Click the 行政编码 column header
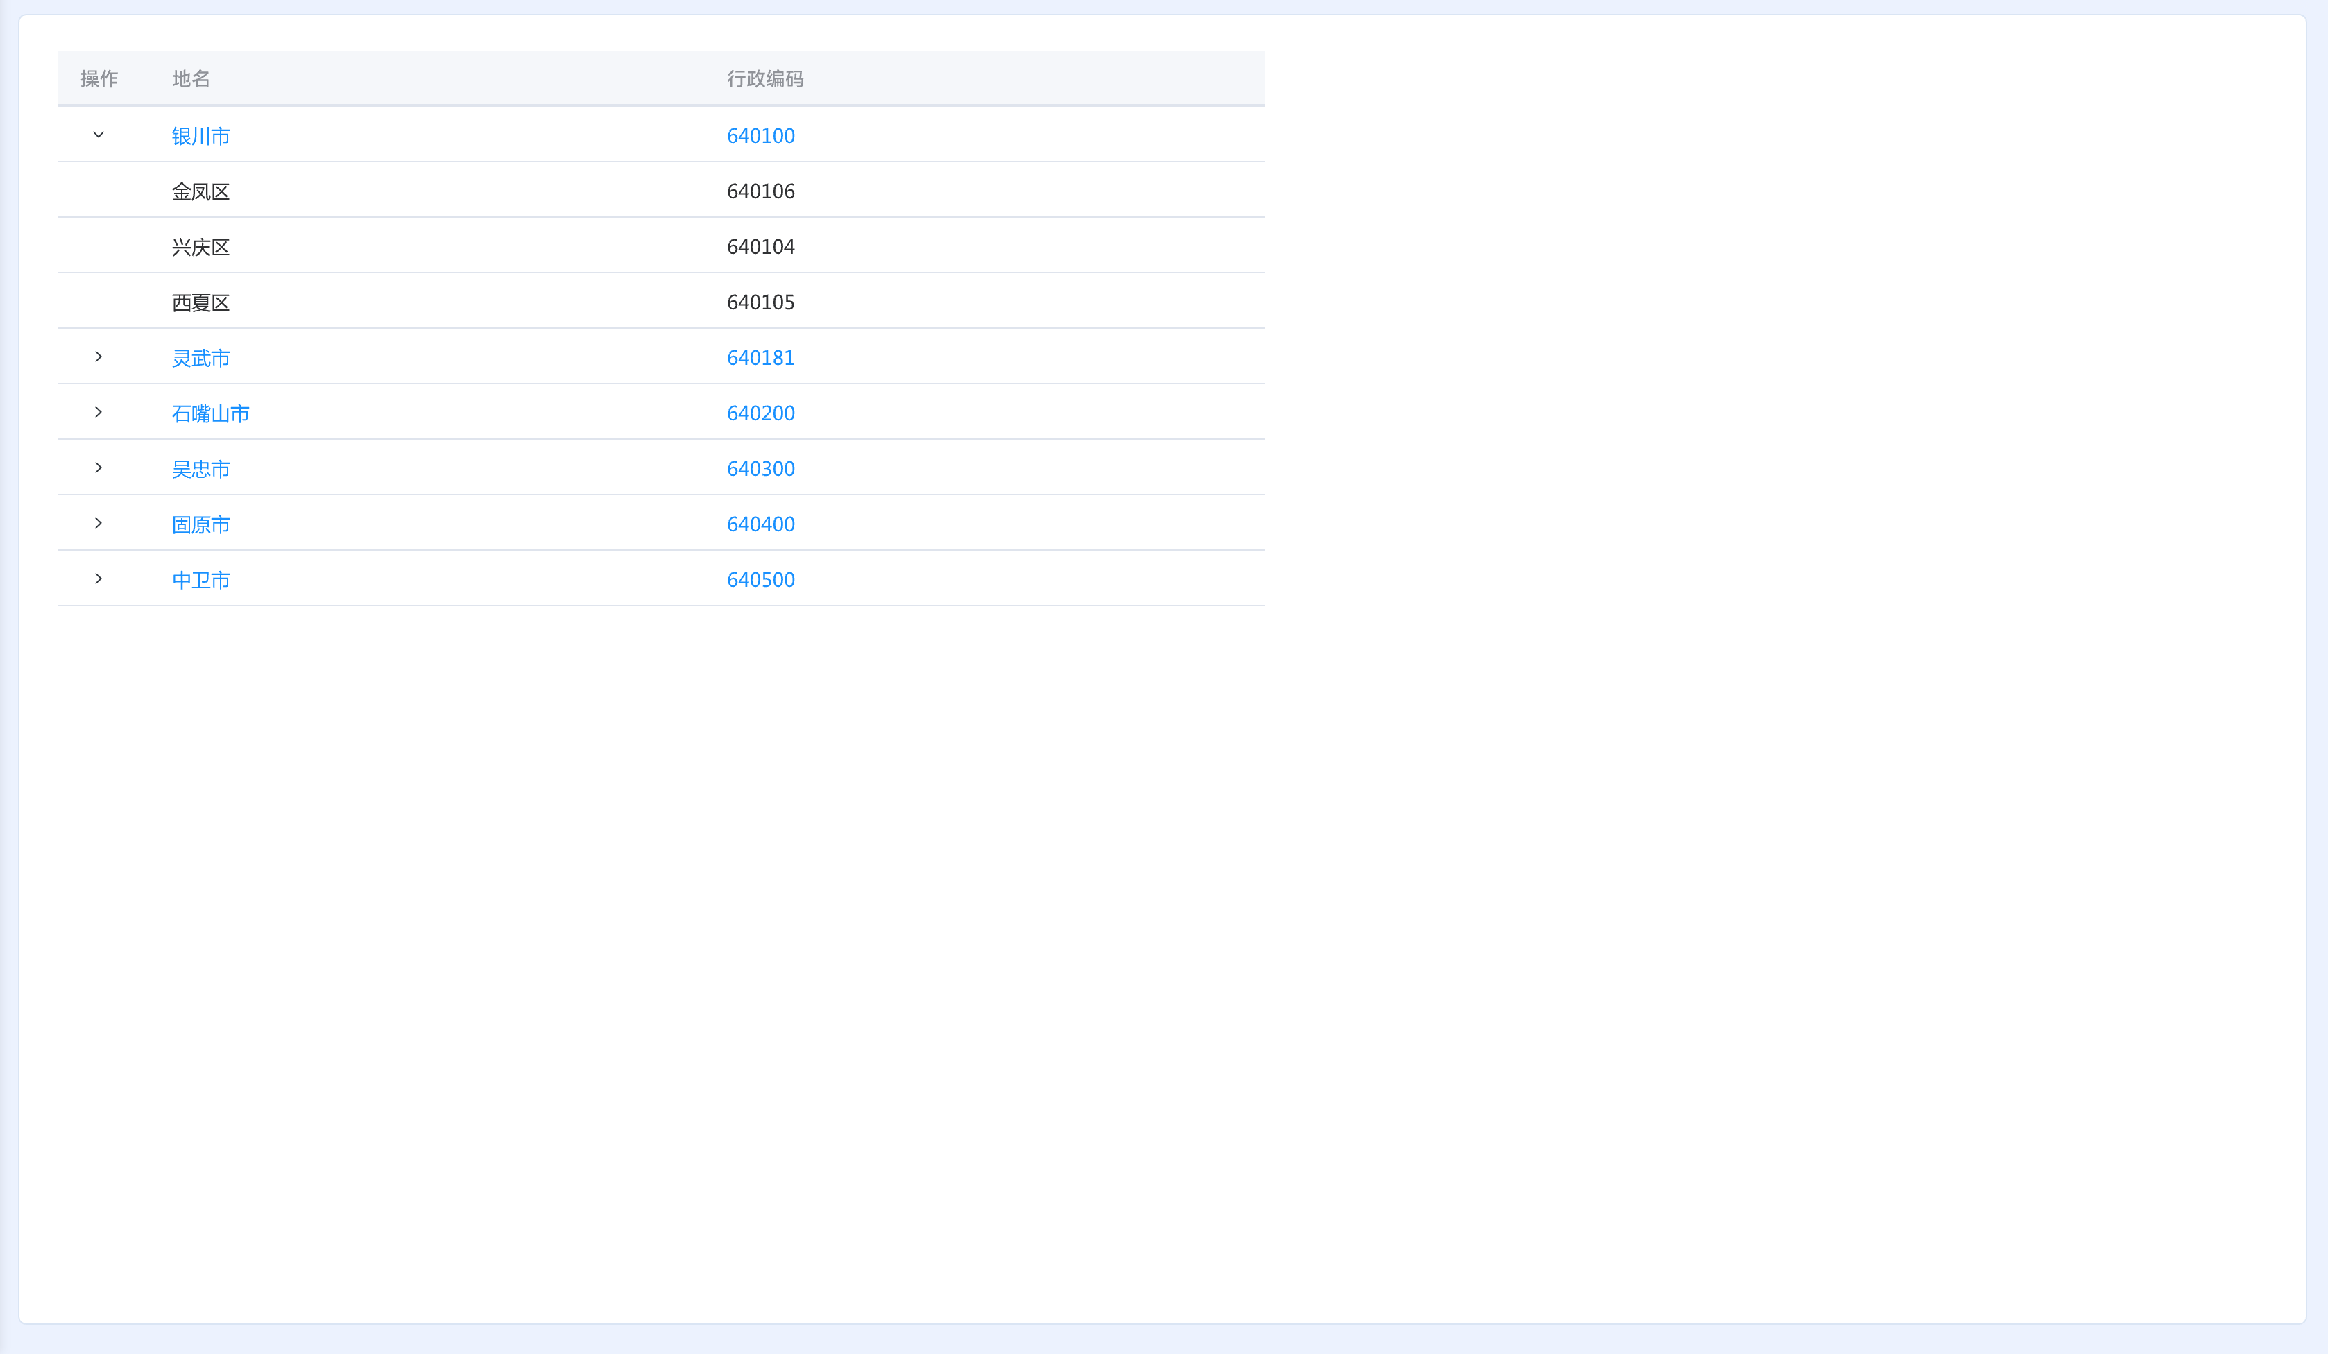 765,78
